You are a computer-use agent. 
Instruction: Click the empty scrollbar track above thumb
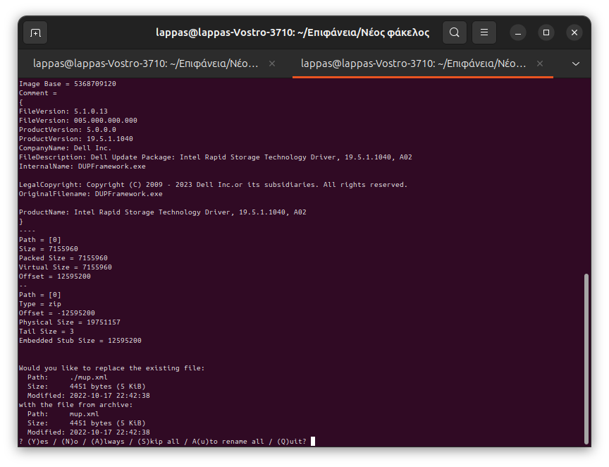point(585,176)
